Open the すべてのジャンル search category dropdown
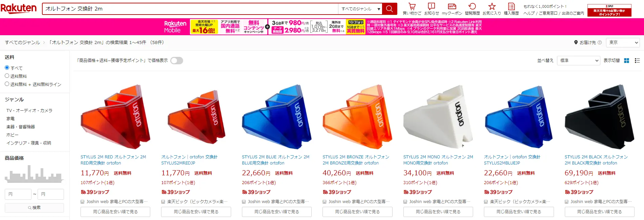Image resolution: width=644 pixels, height=220 pixels. click(x=360, y=9)
